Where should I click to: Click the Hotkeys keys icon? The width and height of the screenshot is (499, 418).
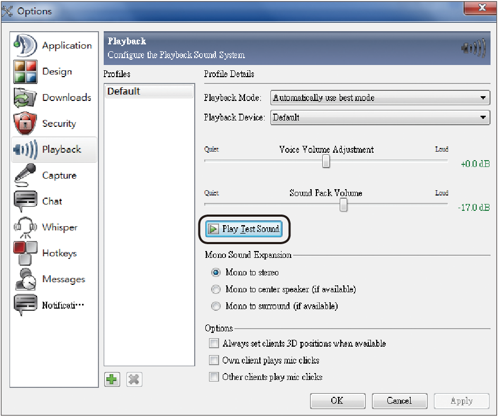[25, 253]
